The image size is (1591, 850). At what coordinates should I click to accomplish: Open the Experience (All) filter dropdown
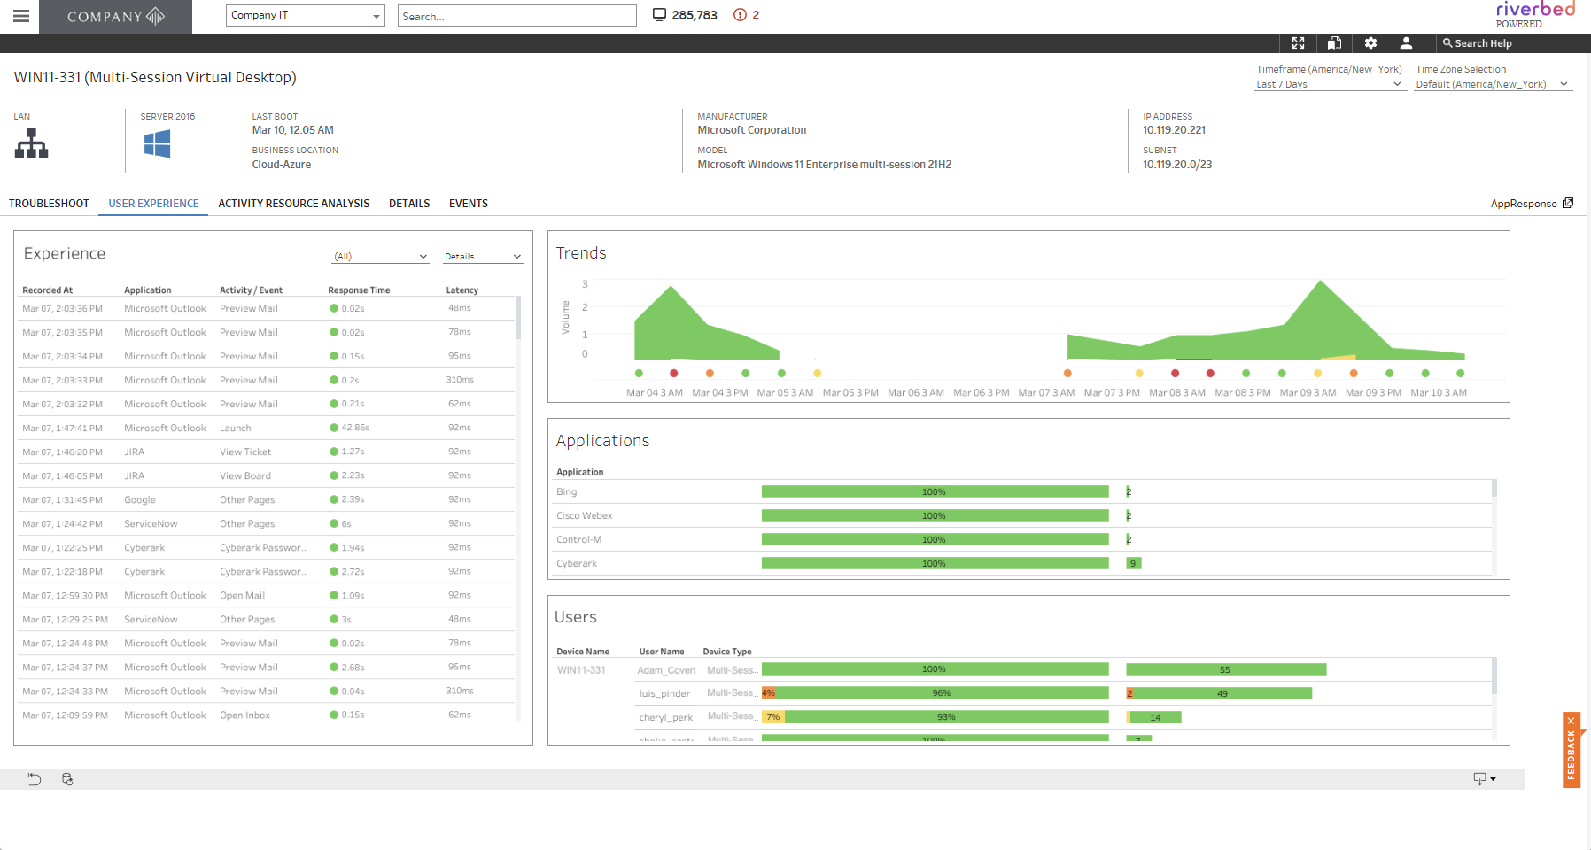pos(381,257)
